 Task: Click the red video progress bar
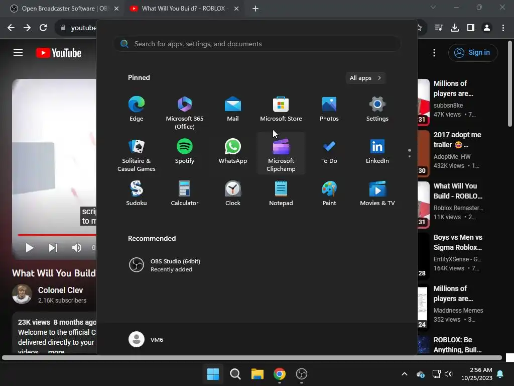(x=57, y=235)
